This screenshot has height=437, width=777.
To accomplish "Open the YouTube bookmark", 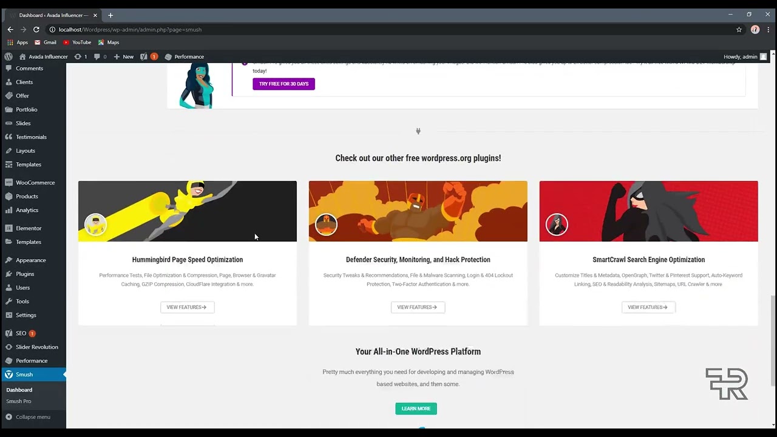I will point(77,42).
